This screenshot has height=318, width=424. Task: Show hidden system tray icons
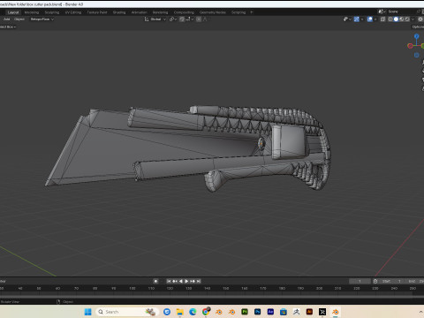pyautogui.click(x=420, y=312)
